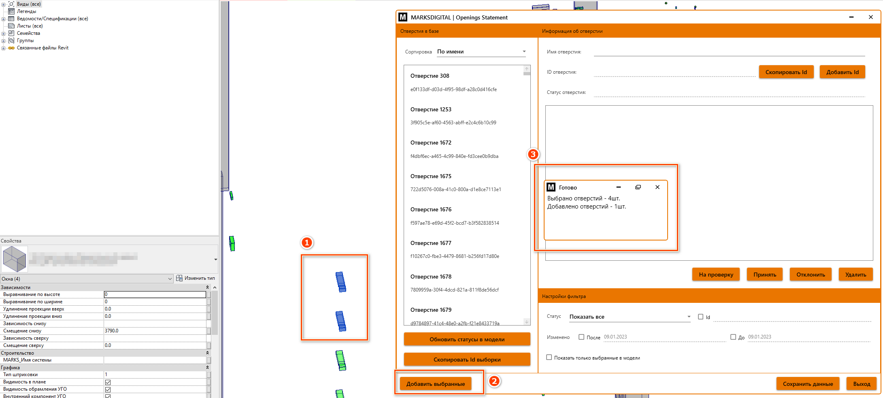Click the Имя отверстия input field
The height and width of the screenshot is (398, 883).
tap(729, 52)
